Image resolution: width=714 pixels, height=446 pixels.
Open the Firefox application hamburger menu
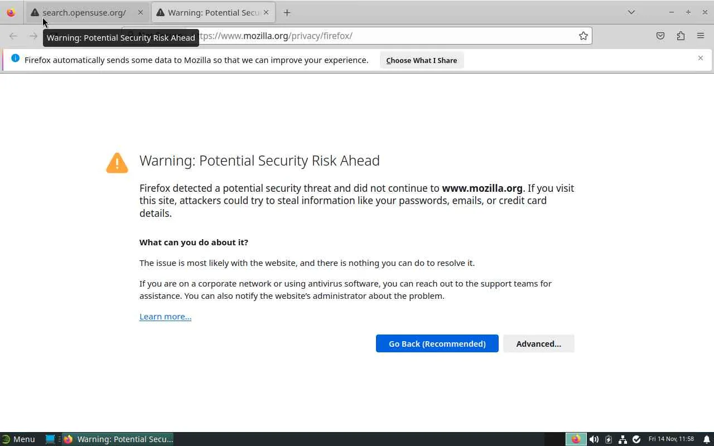701,36
